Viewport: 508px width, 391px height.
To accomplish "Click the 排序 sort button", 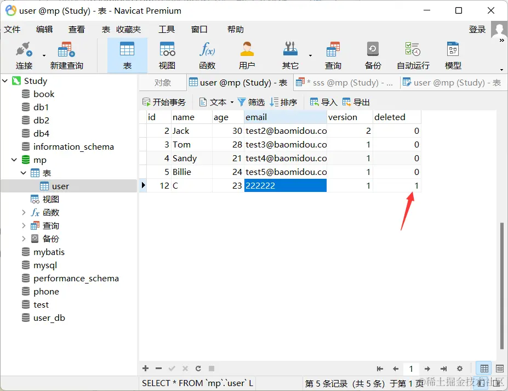I will click(x=283, y=102).
